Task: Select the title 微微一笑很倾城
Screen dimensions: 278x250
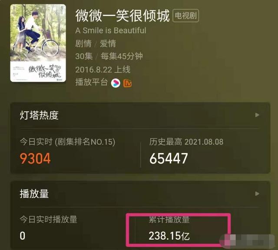Action: point(122,16)
